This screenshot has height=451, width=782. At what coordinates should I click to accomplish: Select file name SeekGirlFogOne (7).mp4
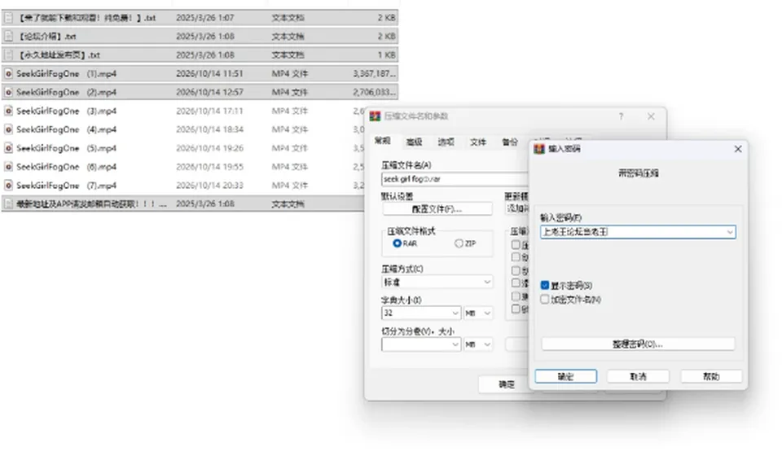click(66, 186)
